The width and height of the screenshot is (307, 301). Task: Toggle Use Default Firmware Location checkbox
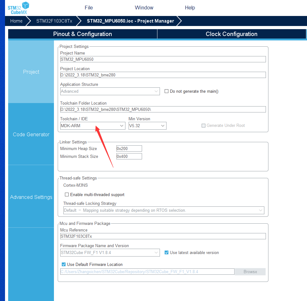[64, 264]
